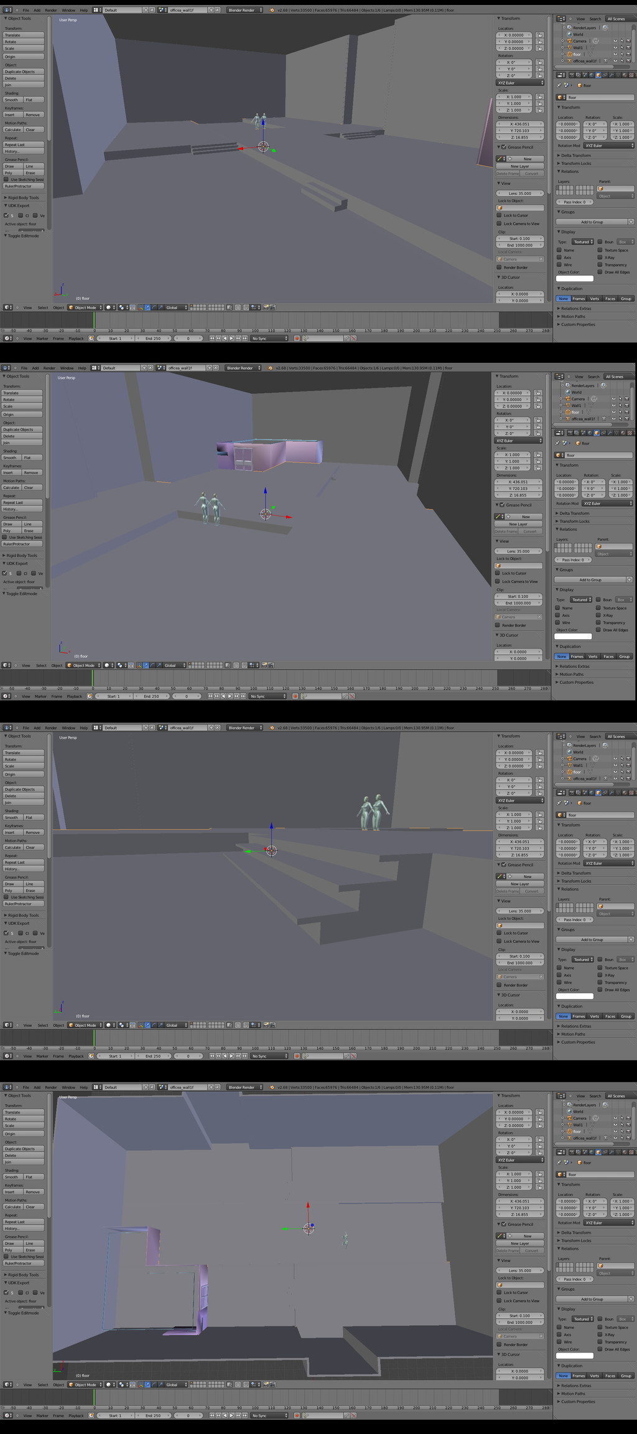Open Object Mode dropdown in first screenshot
Image resolution: width=637 pixels, height=1434 pixels.
pyautogui.click(x=84, y=307)
